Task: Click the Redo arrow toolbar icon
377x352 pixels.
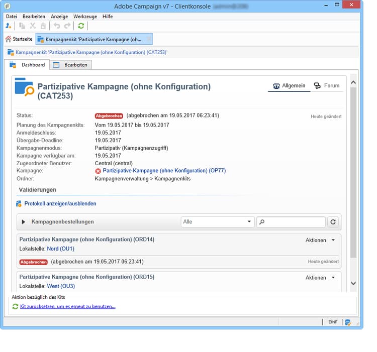Action: [67, 26]
